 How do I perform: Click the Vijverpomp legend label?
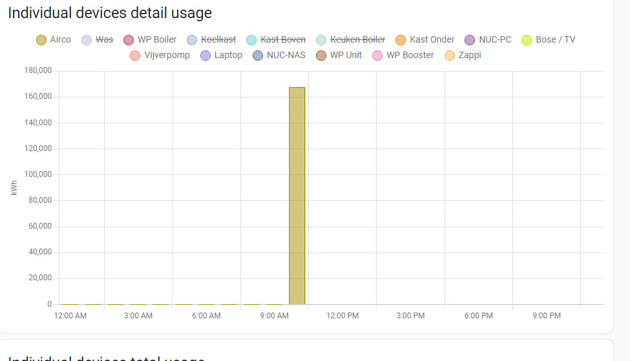click(167, 56)
